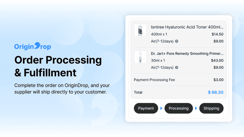
Task: Click the help icon beside Dr. Jart+ Air shipping
Action: click(177, 67)
